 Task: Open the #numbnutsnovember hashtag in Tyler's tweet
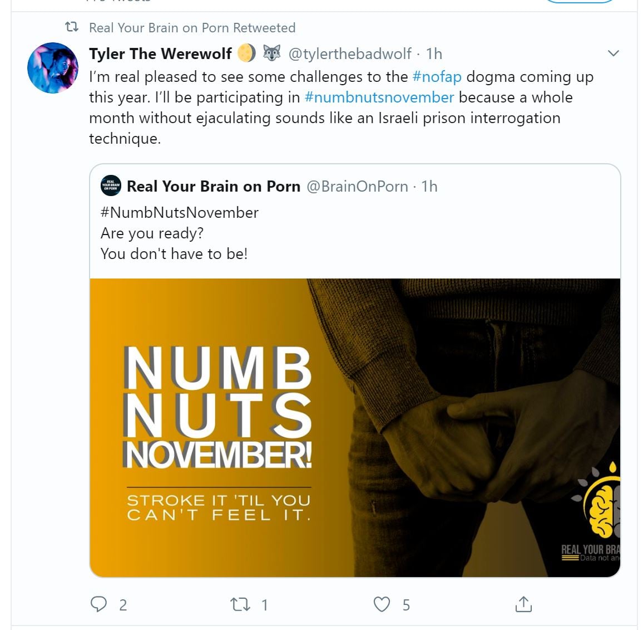(x=379, y=97)
